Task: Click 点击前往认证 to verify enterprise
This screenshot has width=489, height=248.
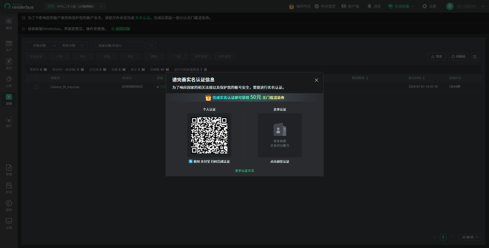Action: 280,162
